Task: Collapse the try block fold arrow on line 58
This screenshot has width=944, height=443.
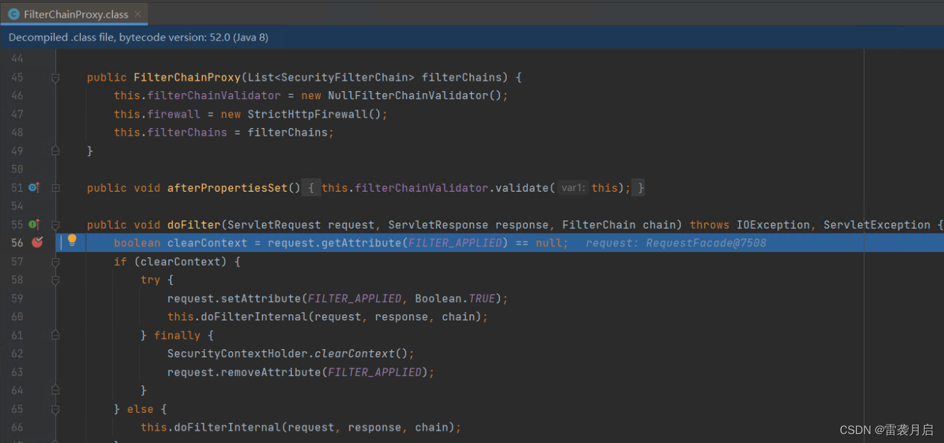Action: point(55,279)
